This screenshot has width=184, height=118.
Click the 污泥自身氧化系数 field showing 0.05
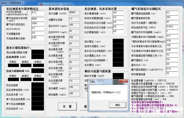click(x=37, y=38)
